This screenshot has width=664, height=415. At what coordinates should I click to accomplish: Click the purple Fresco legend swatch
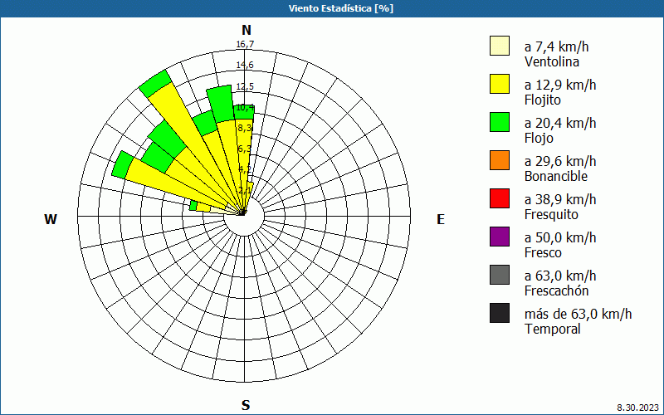coord(500,237)
